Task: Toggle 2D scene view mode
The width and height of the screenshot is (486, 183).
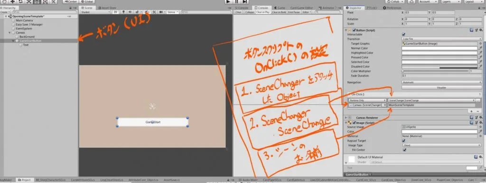Action: (115, 12)
